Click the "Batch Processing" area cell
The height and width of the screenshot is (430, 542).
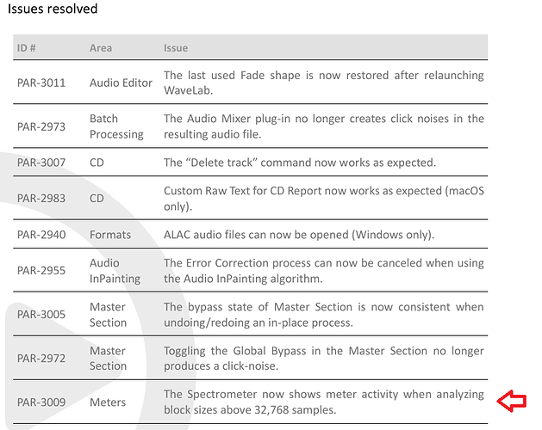116,126
